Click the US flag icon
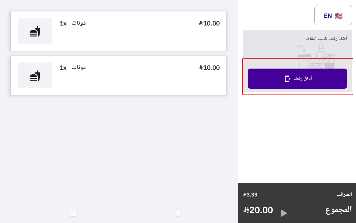Viewport: 356px width, 223px height. [x=338, y=16]
